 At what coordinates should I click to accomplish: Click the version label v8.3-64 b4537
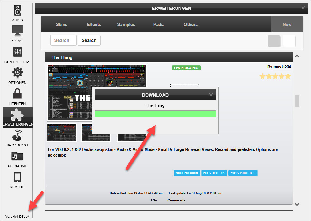tap(17, 216)
